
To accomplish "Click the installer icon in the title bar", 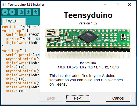I will point(4,5).
